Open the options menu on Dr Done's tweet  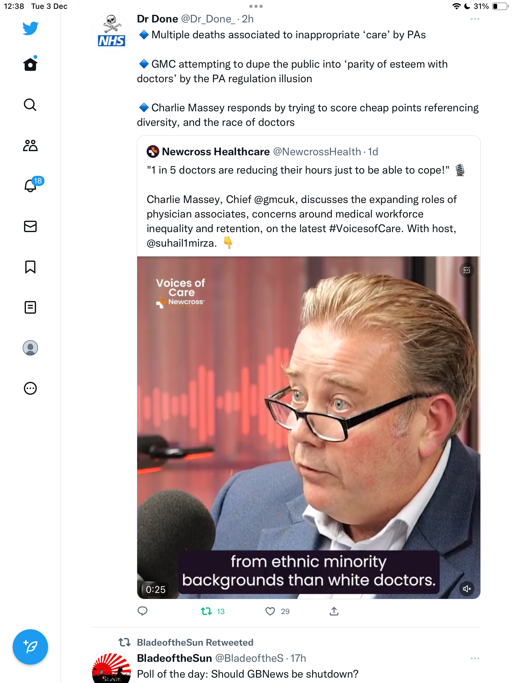coord(475,19)
